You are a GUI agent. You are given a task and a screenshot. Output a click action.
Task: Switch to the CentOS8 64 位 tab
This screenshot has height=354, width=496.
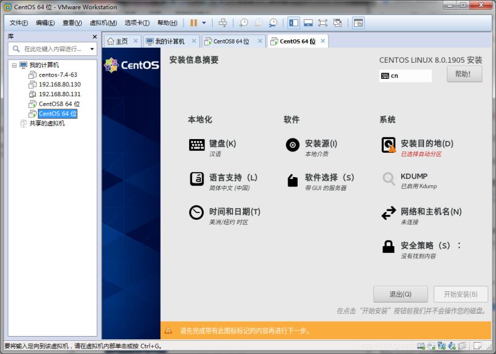(x=231, y=42)
